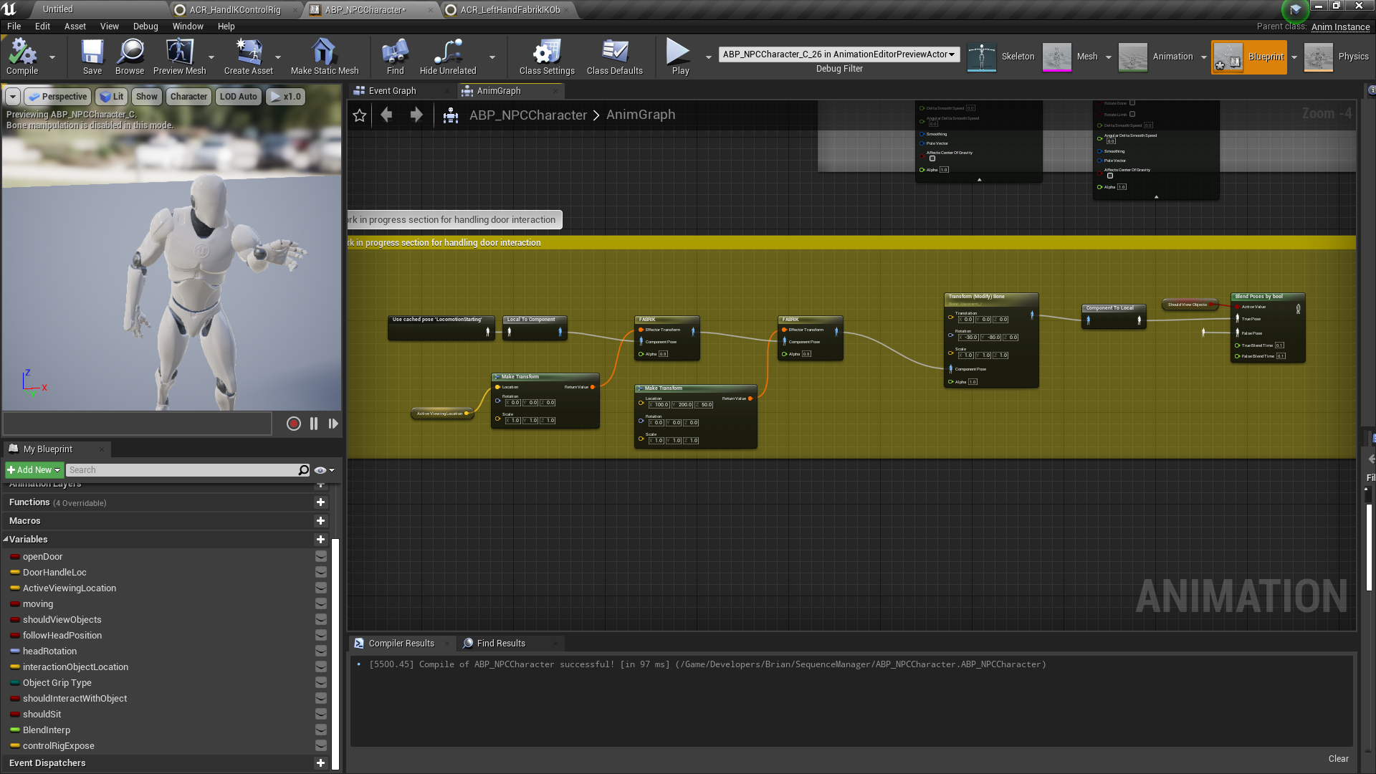Toggle visibility eye for openDoor variable
The width and height of the screenshot is (1376, 774).
click(x=320, y=556)
